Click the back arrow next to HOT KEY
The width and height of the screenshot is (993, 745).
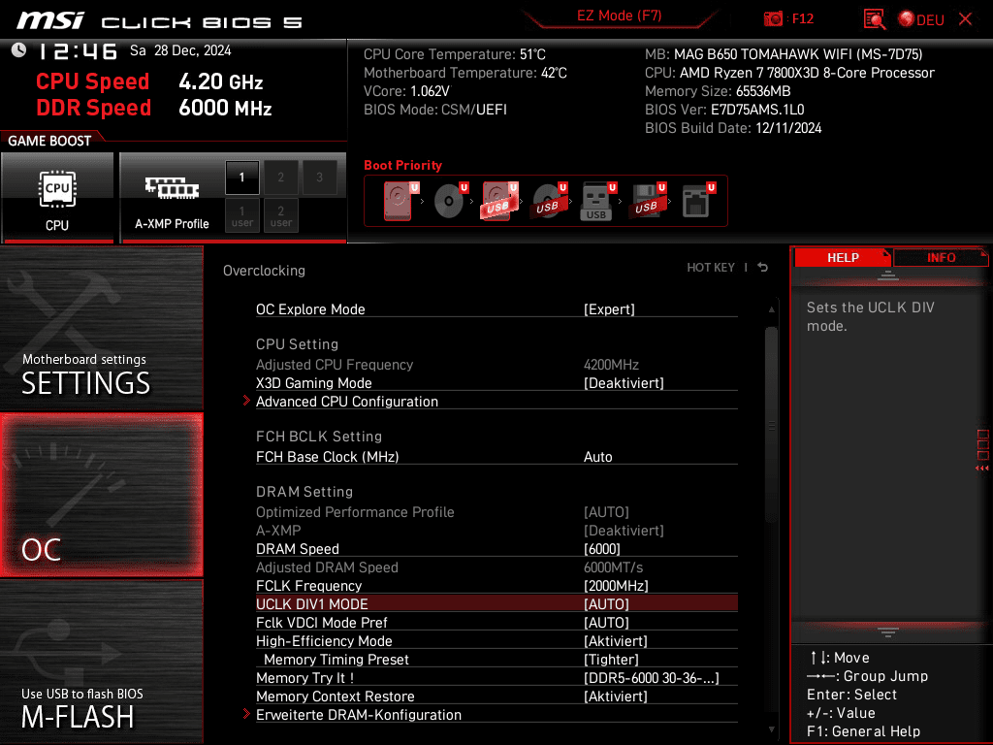pyautogui.click(x=763, y=268)
